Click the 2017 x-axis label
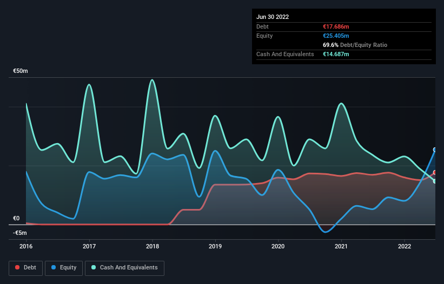Image resolution: width=444 pixels, height=284 pixels. click(89, 246)
